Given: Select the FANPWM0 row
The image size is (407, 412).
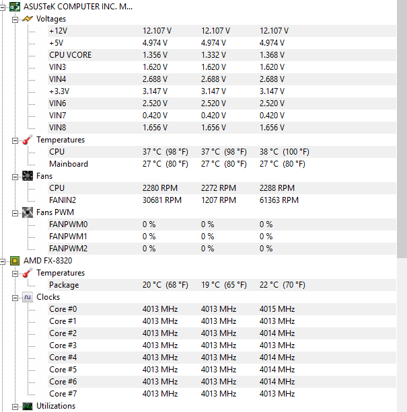Looking at the screenshot, I should pyautogui.click(x=221, y=224).
